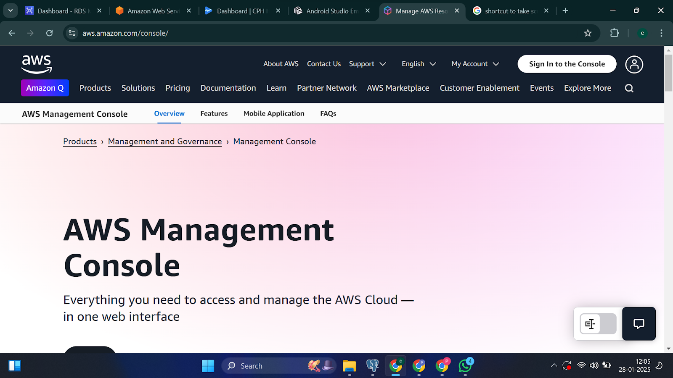
Task: Close the Android Studio tab
Action: tap(368, 11)
